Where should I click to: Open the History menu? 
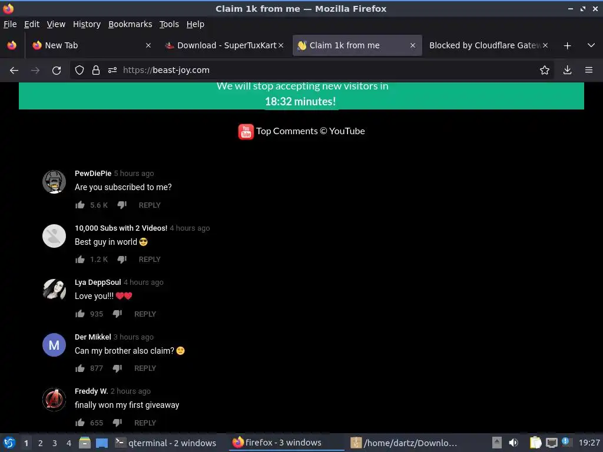click(87, 24)
